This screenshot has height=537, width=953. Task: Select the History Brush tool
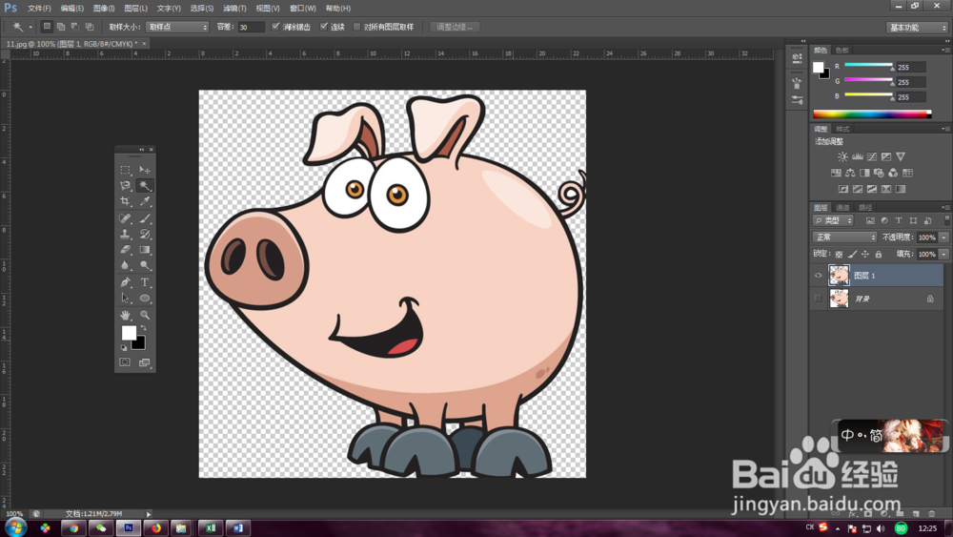[x=145, y=234]
